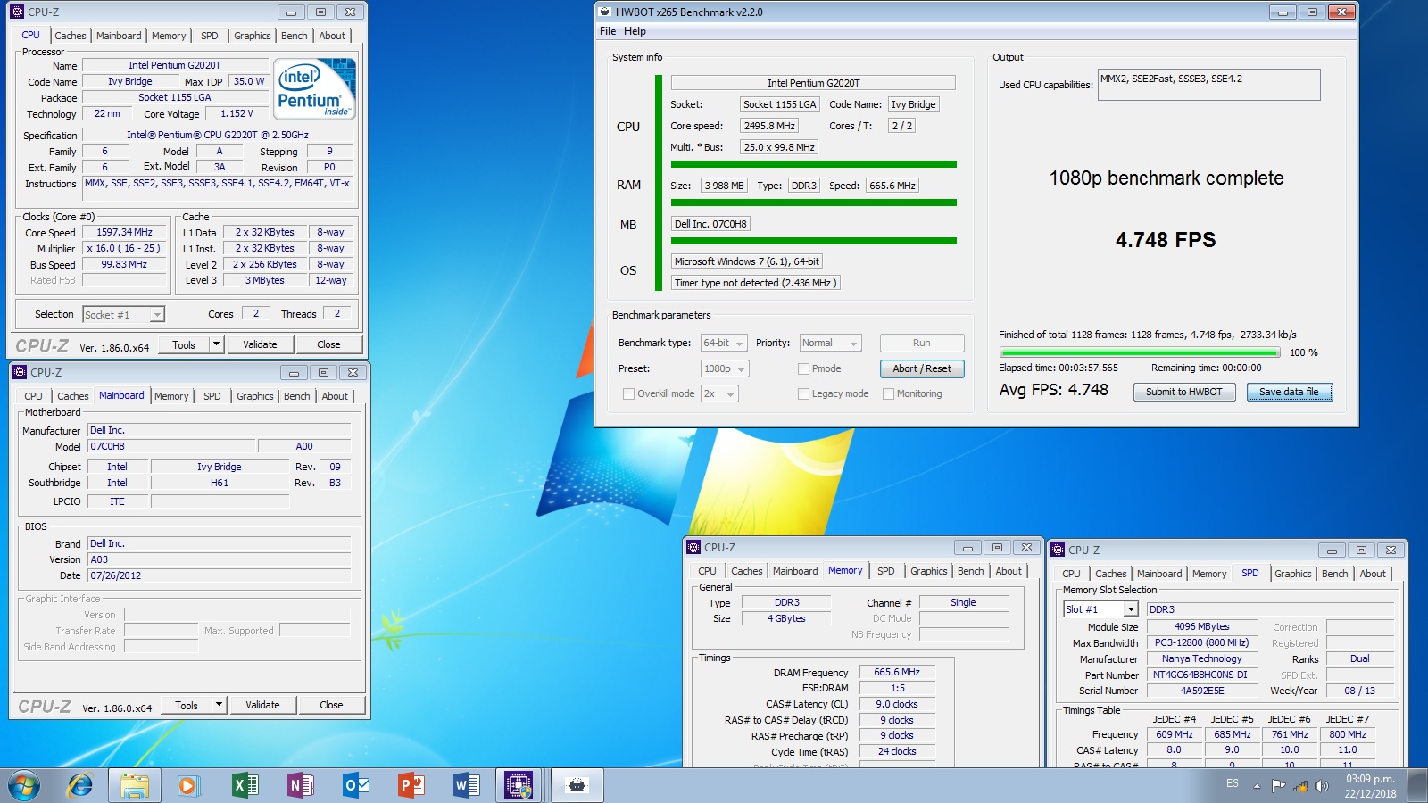Switch to Bench tab in top CPU-Z window
This screenshot has height=803, width=1428.
(294, 36)
